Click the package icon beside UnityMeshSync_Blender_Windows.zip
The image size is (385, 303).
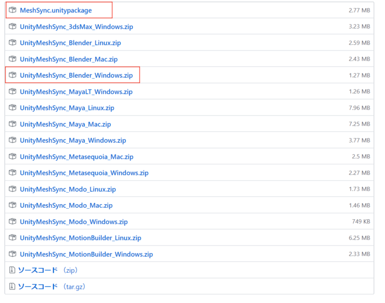click(x=12, y=75)
